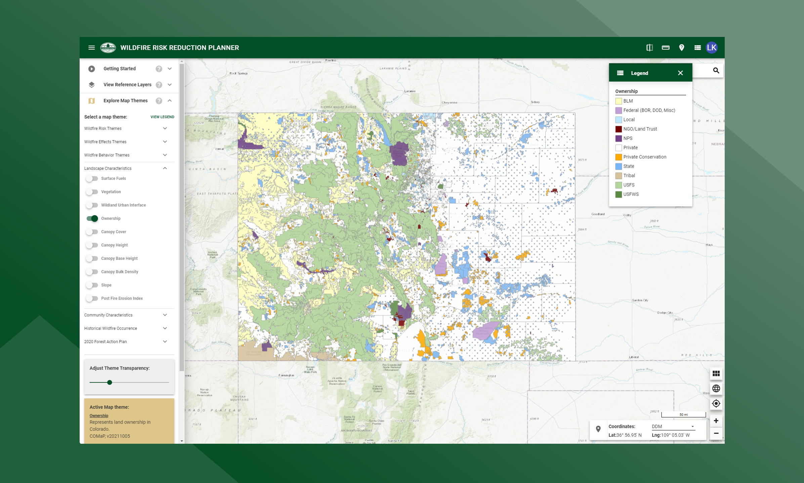This screenshot has width=804, height=483.
Task: Click the USFS green legend swatch
Action: pyautogui.click(x=619, y=185)
